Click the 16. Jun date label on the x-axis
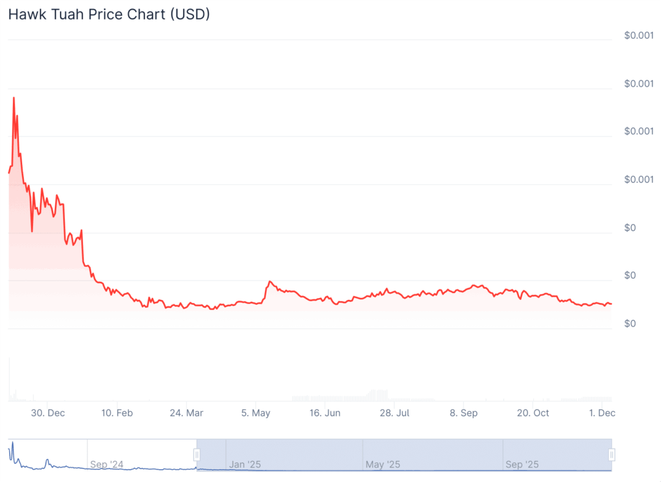 click(x=325, y=413)
